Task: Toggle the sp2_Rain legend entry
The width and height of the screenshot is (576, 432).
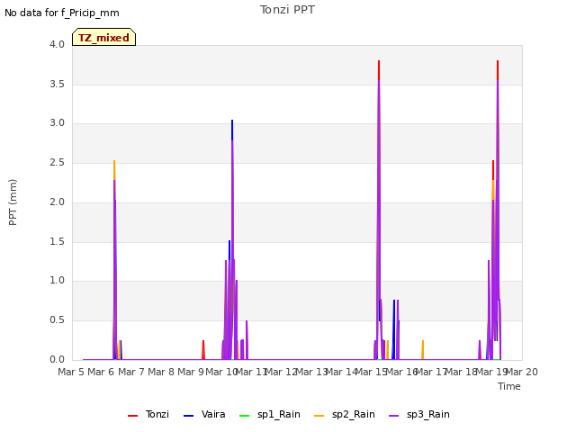Action: tap(345, 415)
